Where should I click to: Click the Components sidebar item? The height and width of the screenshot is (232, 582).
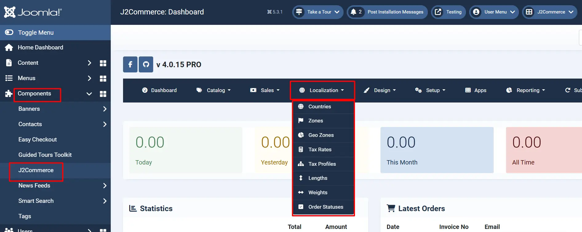point(34,94)
